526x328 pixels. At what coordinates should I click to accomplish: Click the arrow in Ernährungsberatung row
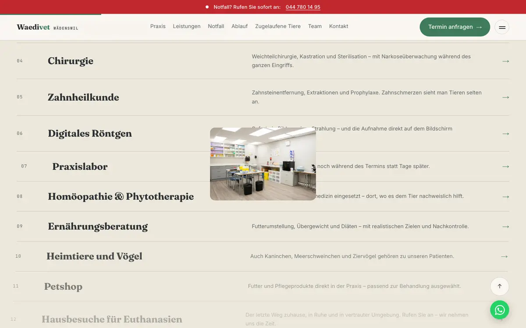(505, 227)
